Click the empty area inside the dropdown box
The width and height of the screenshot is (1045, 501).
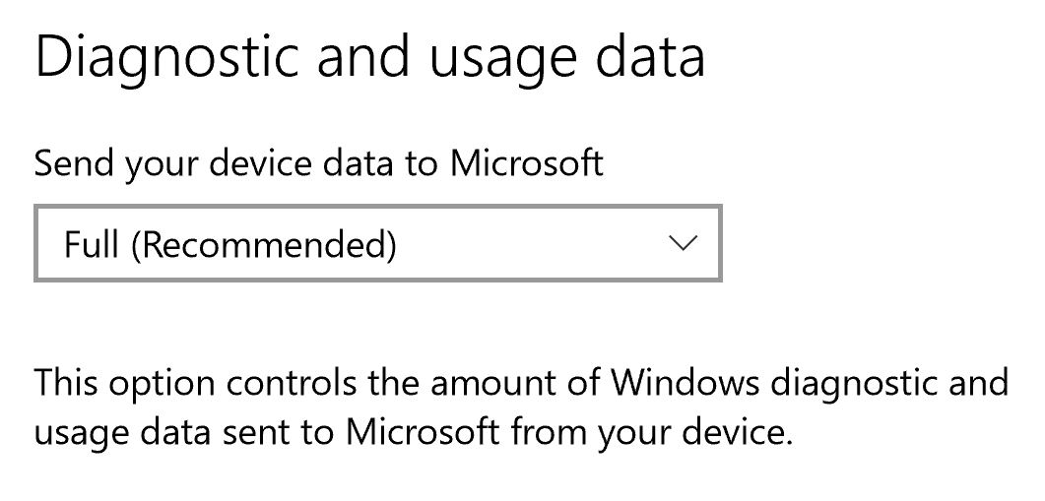pyautogui.click(x=532, y=243)
